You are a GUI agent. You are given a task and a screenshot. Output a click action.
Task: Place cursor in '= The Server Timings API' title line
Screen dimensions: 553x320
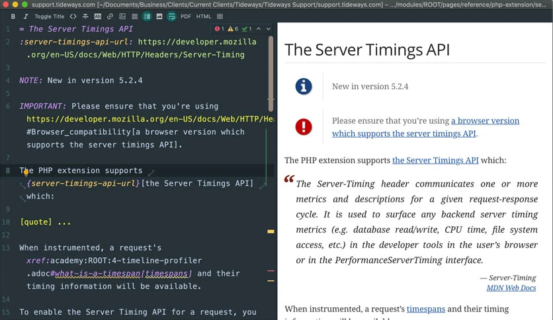pos(76,29)
